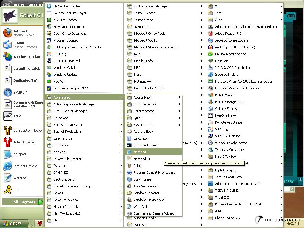Expand the Zune program folder
This screenshot has width=304, height=228.
point(244,20)
